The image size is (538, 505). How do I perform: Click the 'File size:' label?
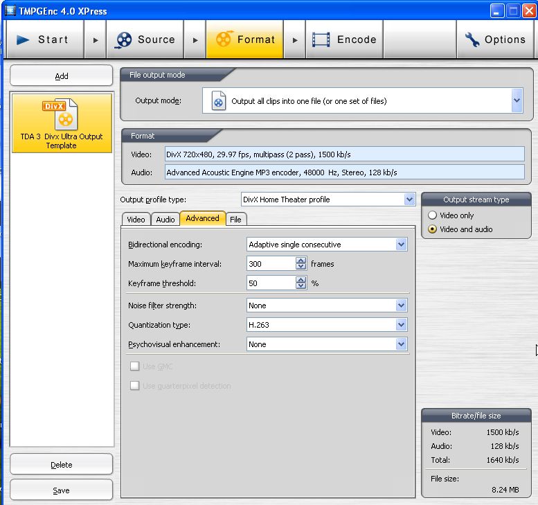(445, 479)
